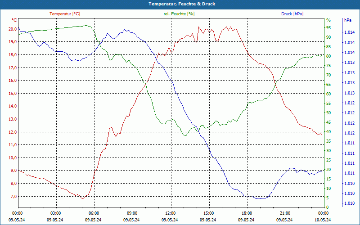This screenshot has height=225, width=360.
Task: Click the '19,0' temperature axis value
Action: tap(13, 42)
